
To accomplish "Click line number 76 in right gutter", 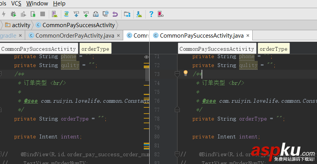I will point(157,101).
